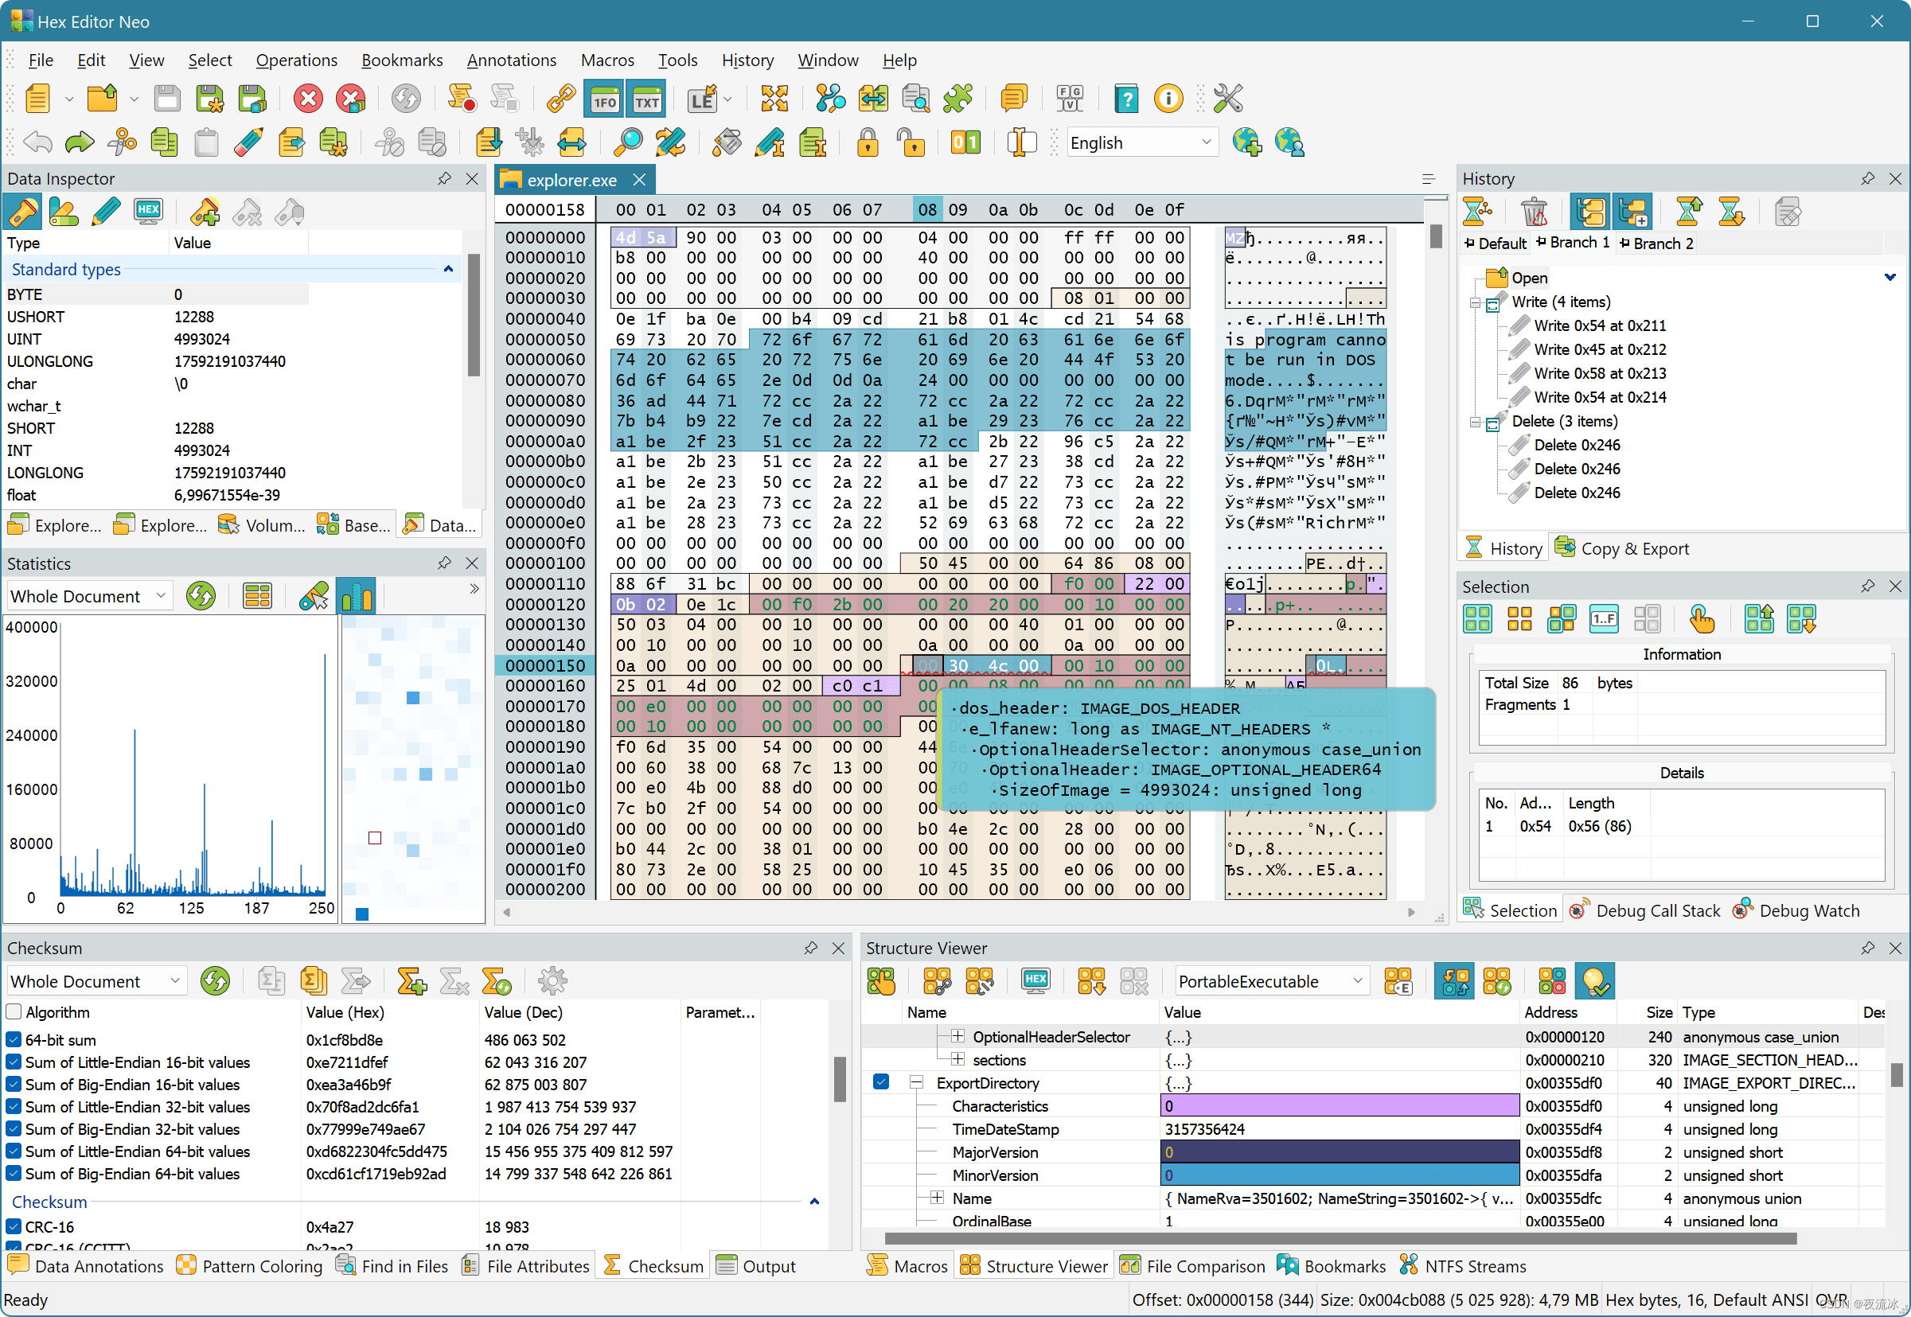Click the Checksum panel gear settings icon
This screenshot has width=1911, height=1317.
click(552, 981)
